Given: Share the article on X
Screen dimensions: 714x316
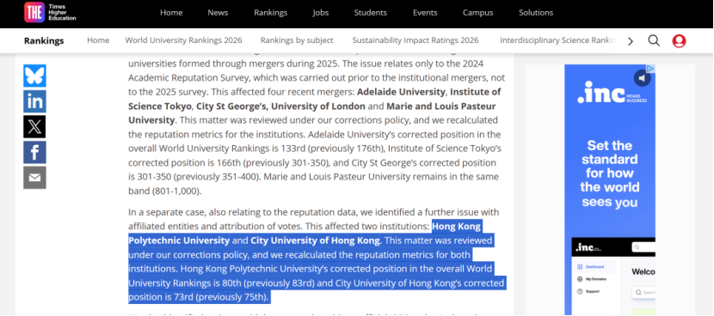Looking at the screenshot, I should click(34, 126).
